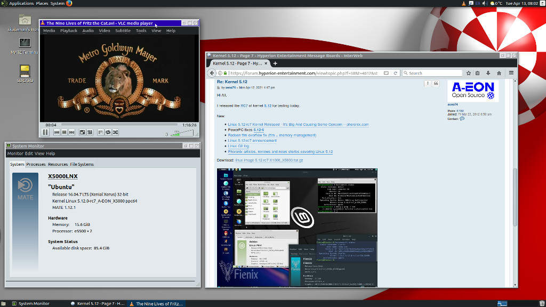546x307 pixels.
Task: Click the A-EON Open Source avatar
Action: [473, 91]
